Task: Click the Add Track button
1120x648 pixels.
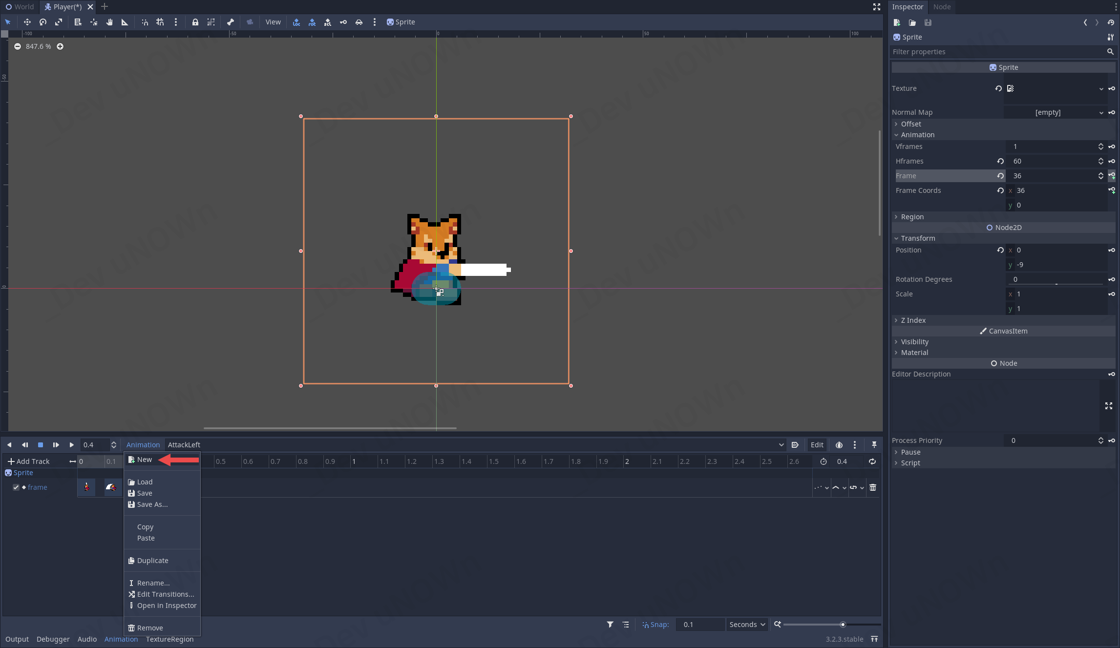Action: coord(29,461)
